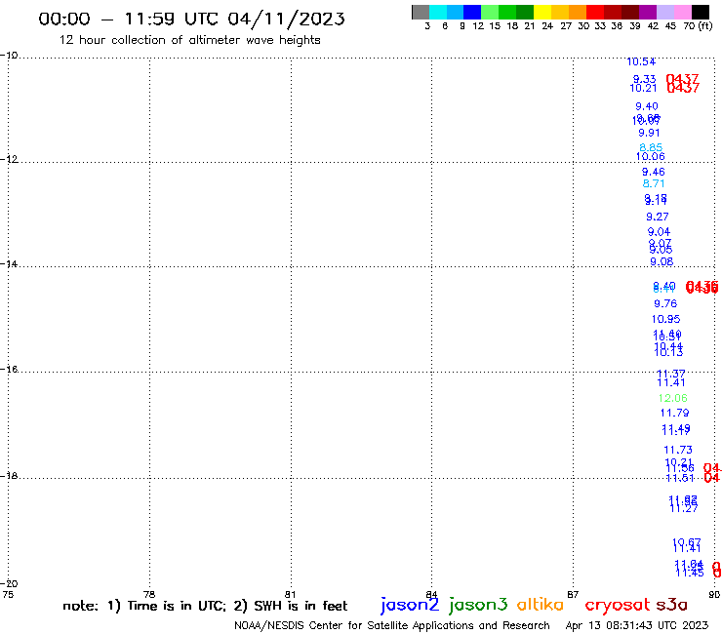Click the light-blue 8.71 wave height value
The height and width of the screenshot is (634, 722).
[654, 183]
